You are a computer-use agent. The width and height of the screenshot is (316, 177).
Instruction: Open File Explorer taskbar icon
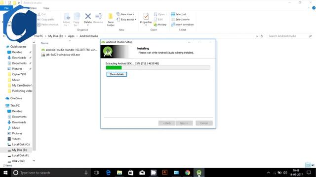point(119,173)
